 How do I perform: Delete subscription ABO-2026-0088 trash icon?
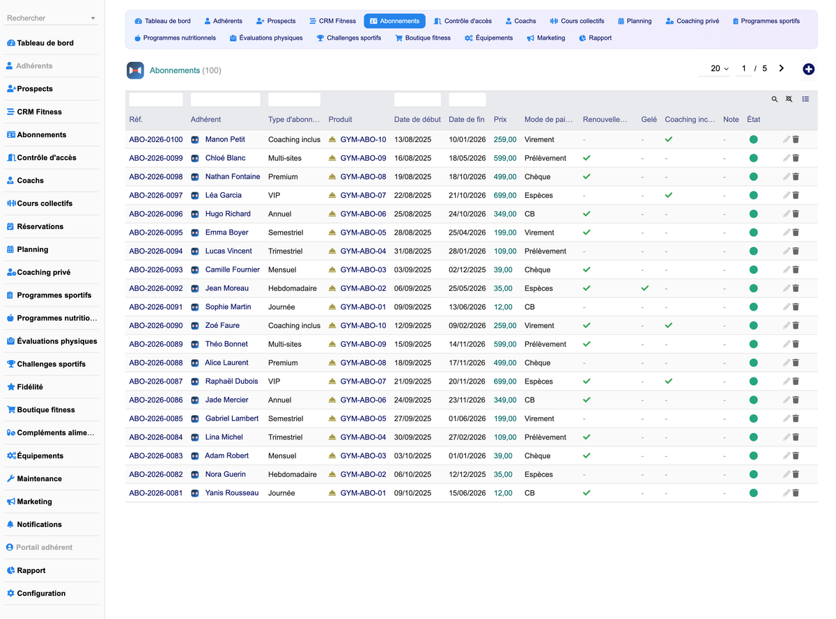pyautogui.click(x=796, y=363)
